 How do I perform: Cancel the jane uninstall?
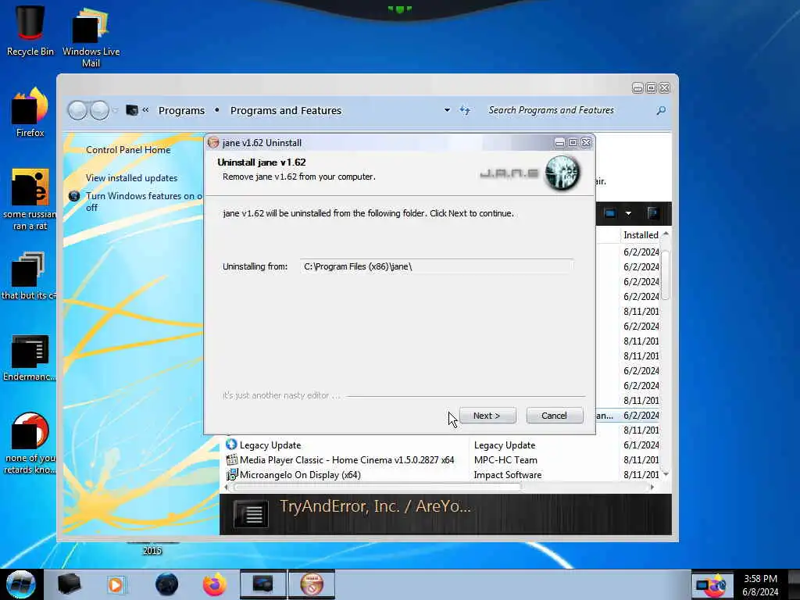(x=554, y=416)
